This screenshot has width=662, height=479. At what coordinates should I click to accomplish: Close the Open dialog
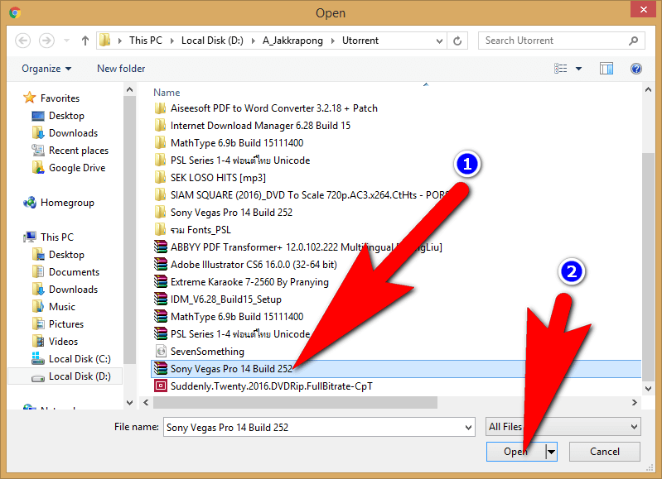(x=643, y=9)
